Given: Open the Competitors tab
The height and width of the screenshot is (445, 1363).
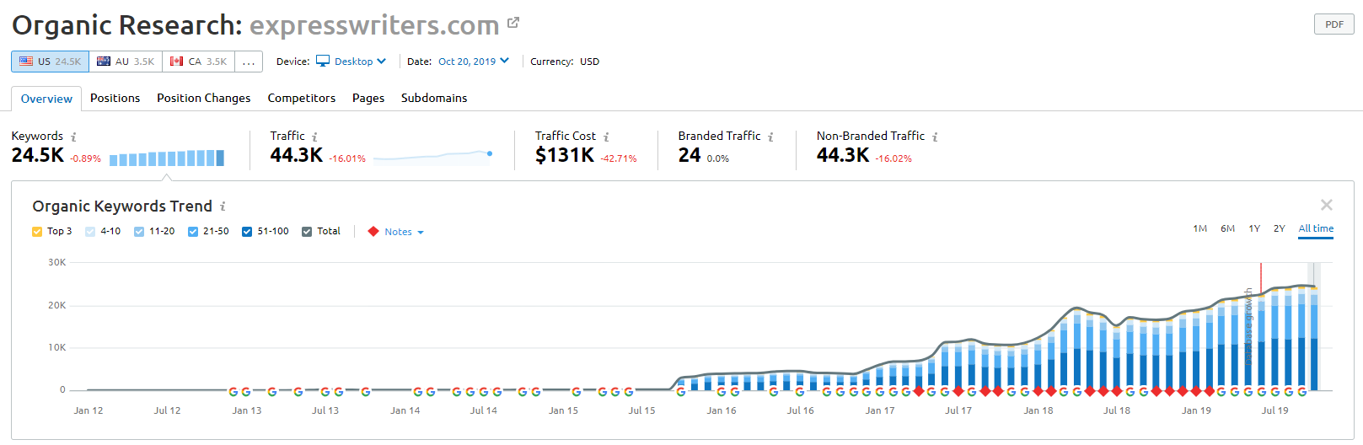Looking at the screenshot, I should click(x=301, y=98).
